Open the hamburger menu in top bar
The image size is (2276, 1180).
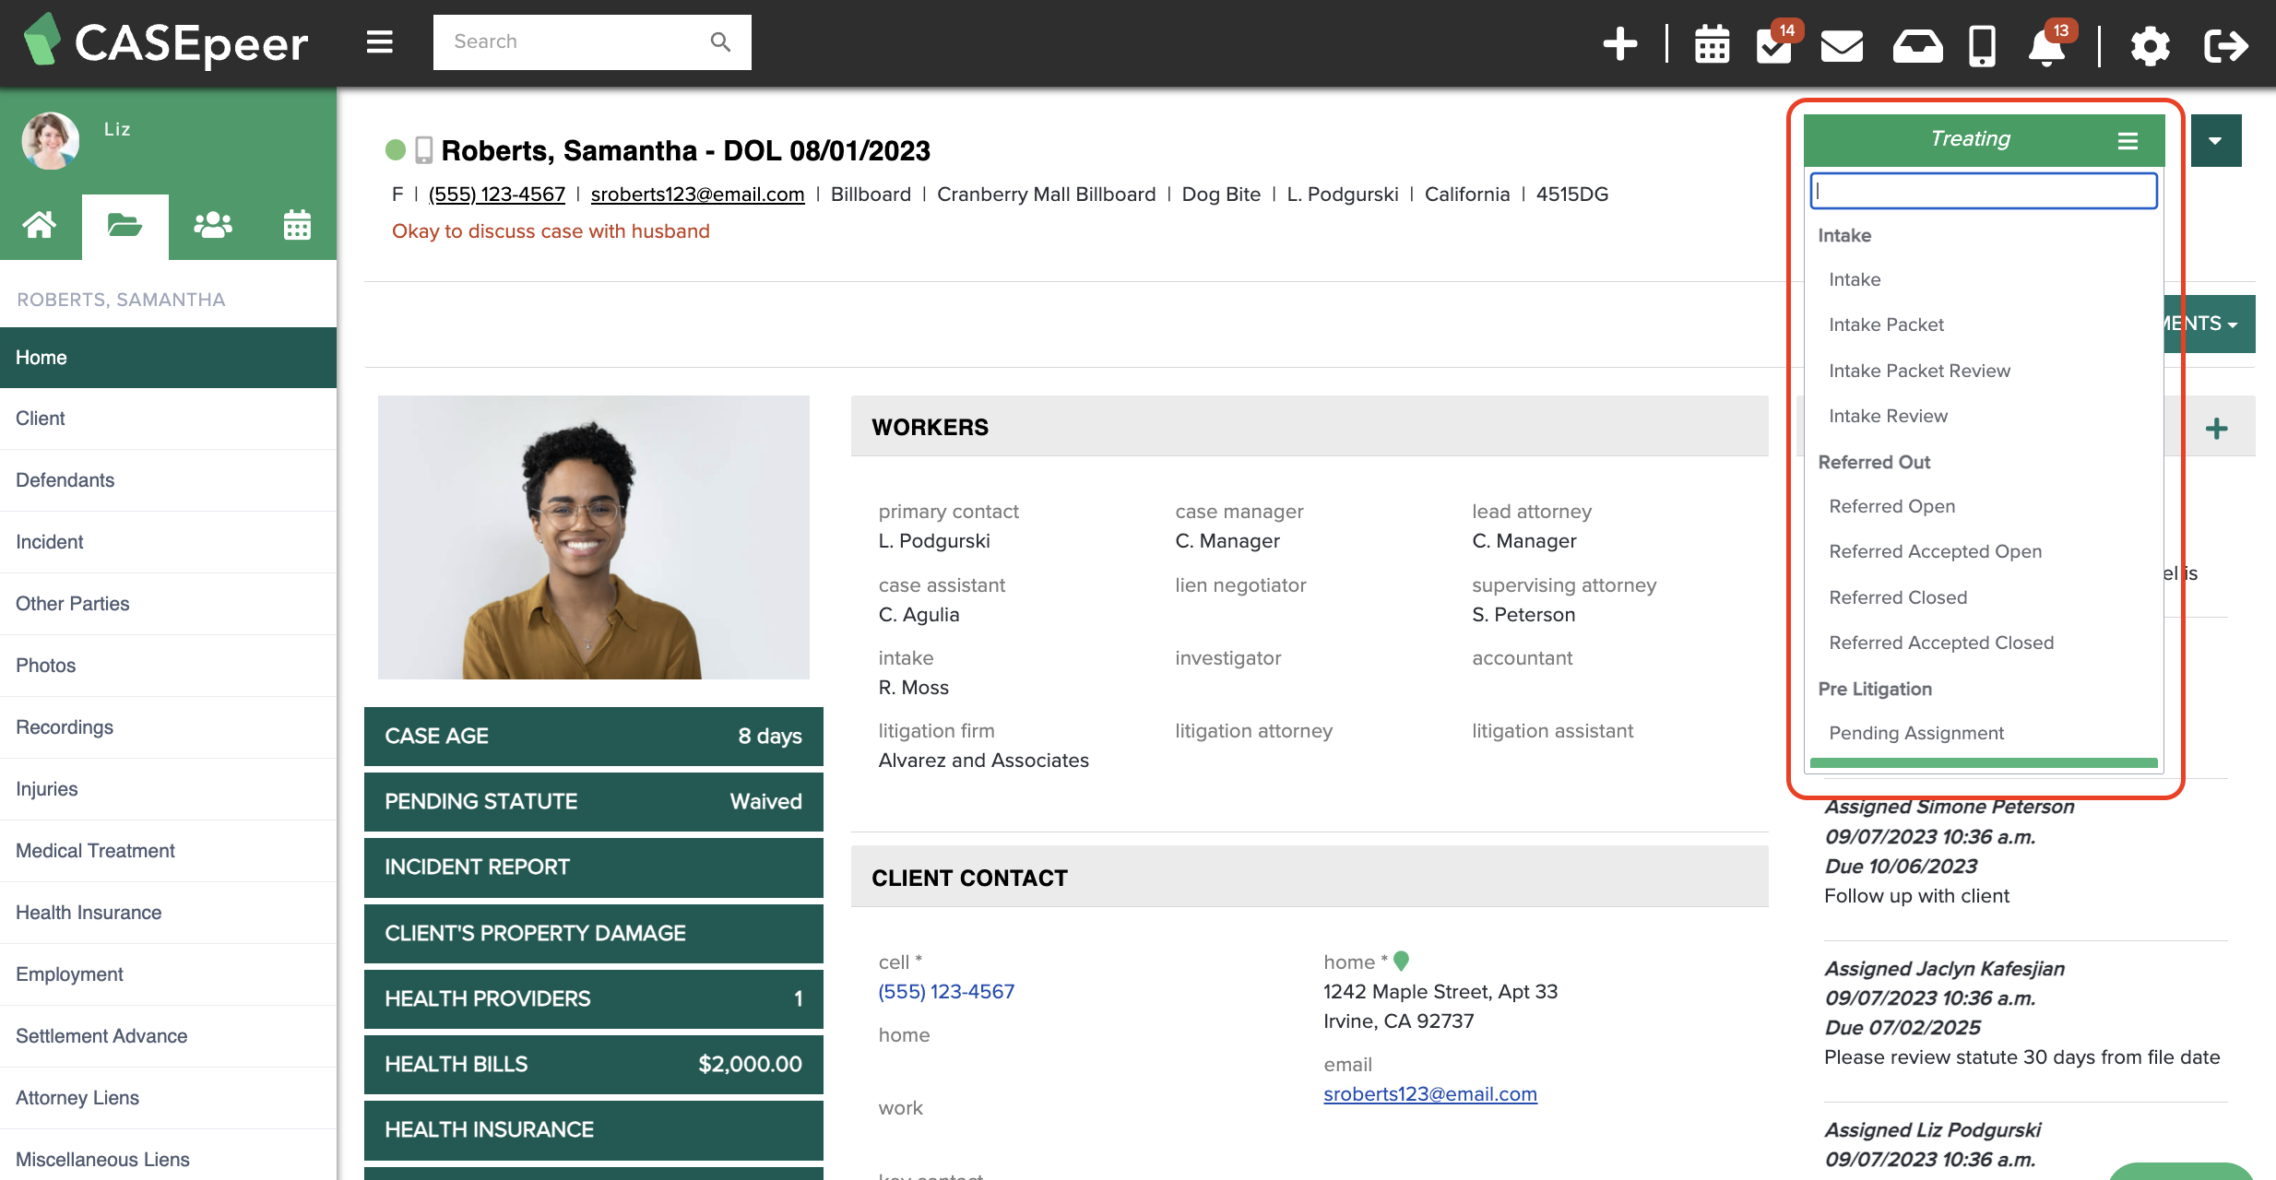point(379,41)
